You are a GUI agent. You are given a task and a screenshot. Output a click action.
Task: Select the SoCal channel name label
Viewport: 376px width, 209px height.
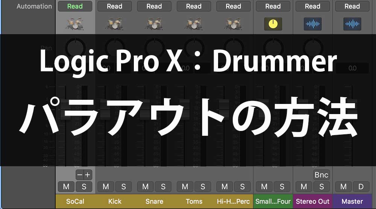pos(75,201)
